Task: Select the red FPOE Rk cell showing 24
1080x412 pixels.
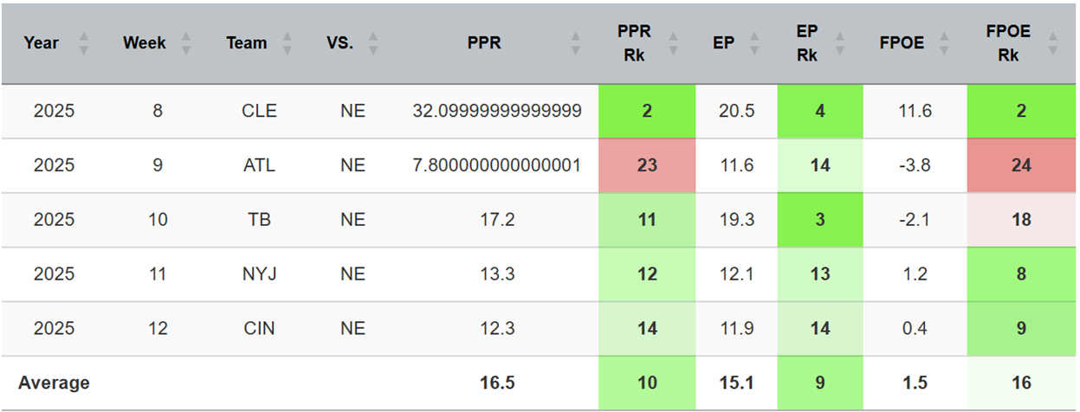Action: pos(1021,164)
